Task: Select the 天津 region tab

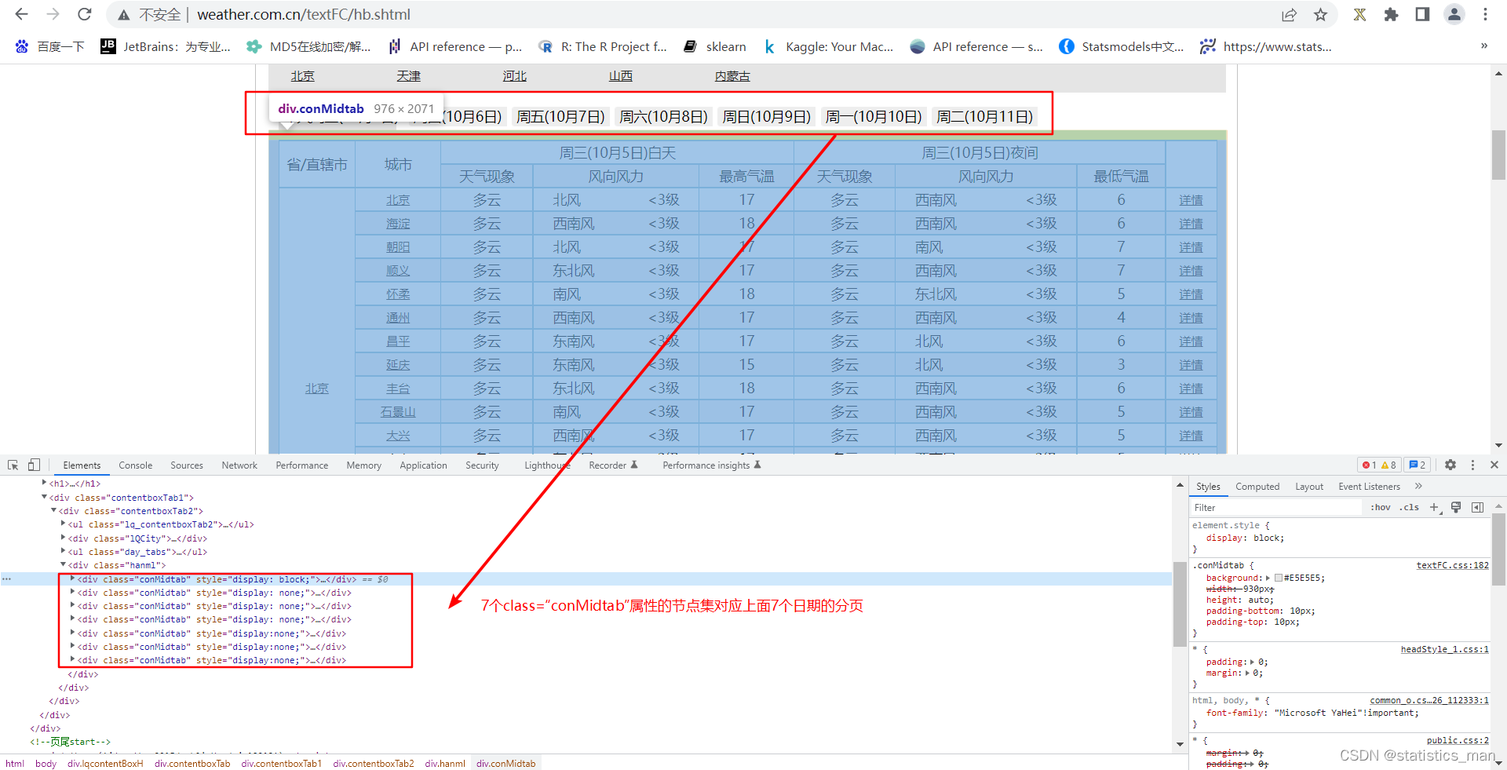Action: (408, 76)
